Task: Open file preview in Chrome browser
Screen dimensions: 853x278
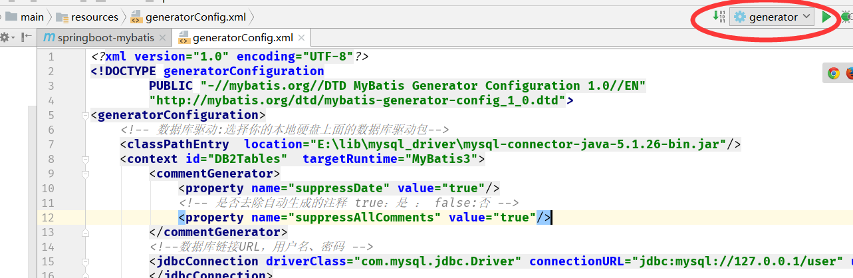Action: coord(834,73)
